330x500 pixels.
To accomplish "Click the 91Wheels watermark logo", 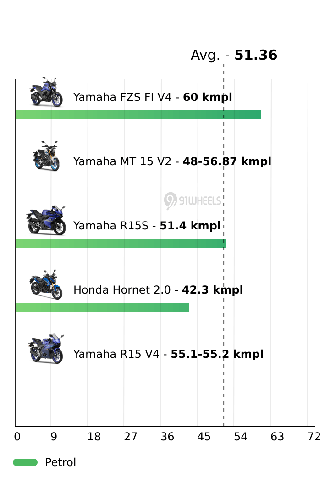I will click(x=193, y=200).
